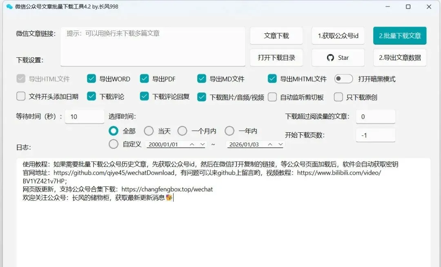The height and width of the screenshot is (267, 441).
Task: Check the 只下载原创 checkbox
Action: 339,97
